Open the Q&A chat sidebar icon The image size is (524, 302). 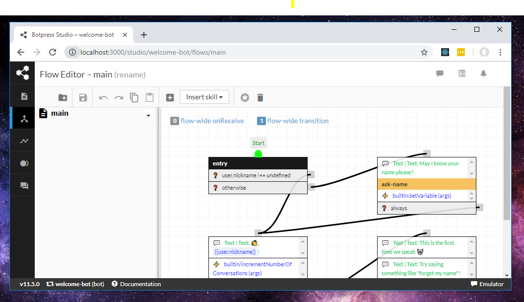[24, 186]
